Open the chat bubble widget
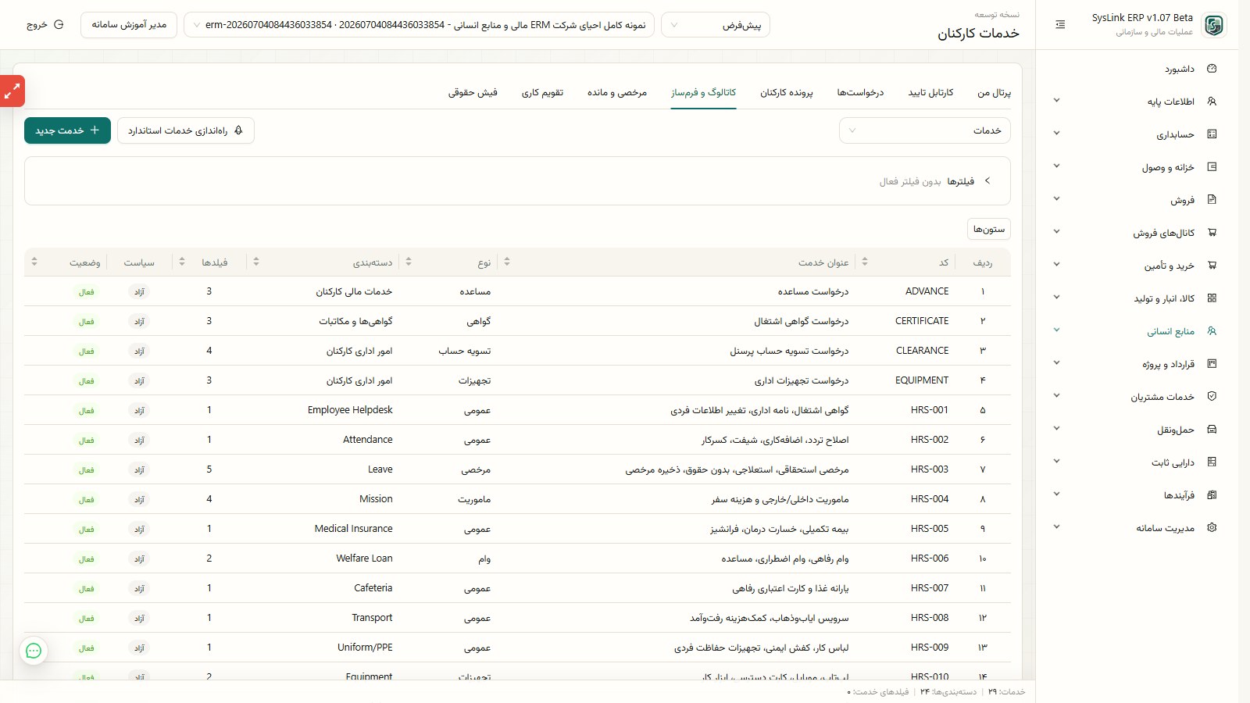This screenshot has width=1250, height=703. click(x=34, y=651)
